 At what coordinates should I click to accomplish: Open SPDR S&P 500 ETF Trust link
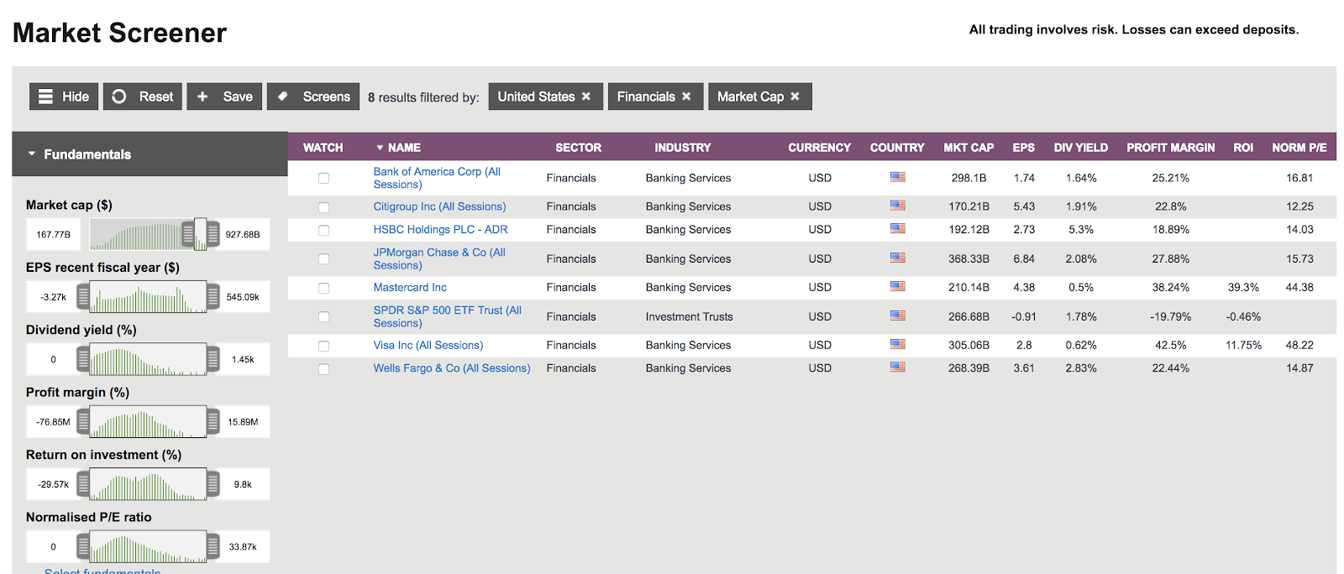pyautogui.click(x=447, y=316)
